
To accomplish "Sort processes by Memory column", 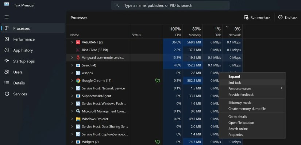I will tap(193, 31).
